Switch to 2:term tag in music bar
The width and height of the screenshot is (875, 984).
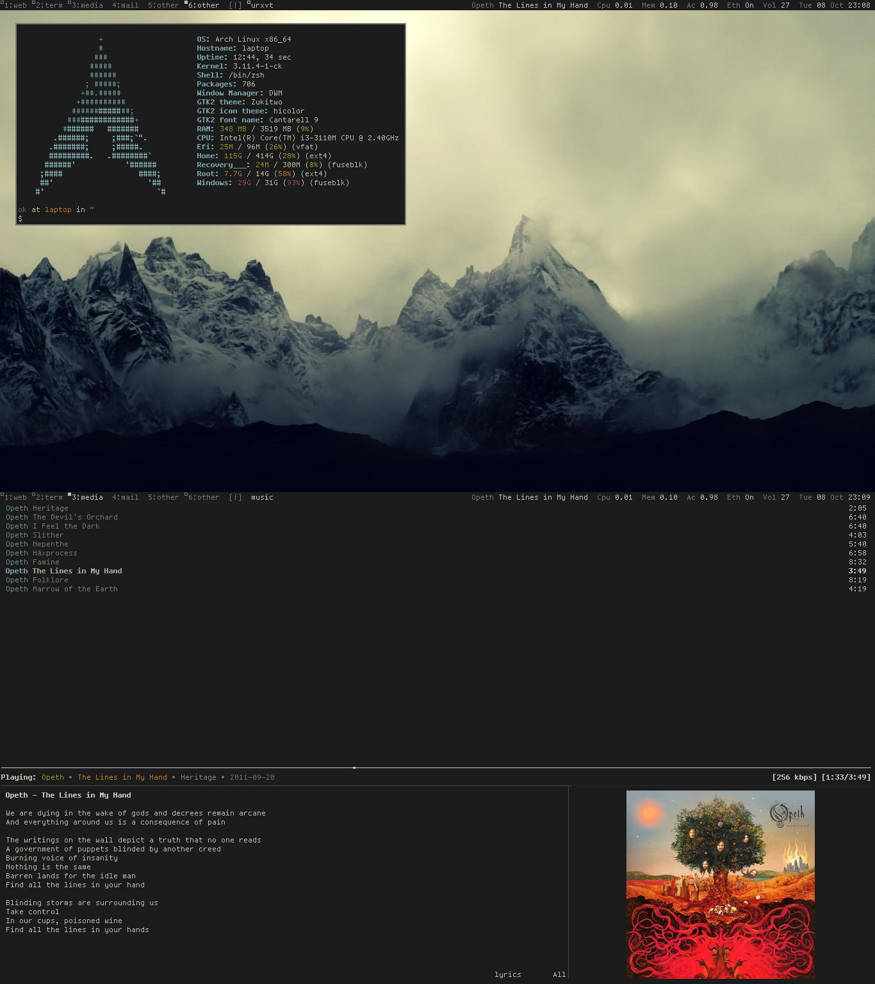click(x=49, y=497)
